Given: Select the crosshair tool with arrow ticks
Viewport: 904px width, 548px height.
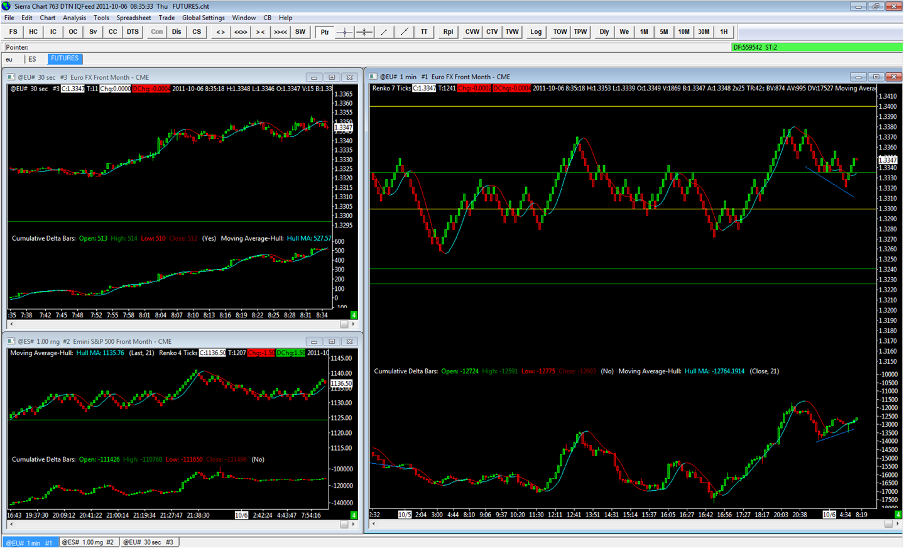Looking at the screenshot, I should tap(364, 32).
